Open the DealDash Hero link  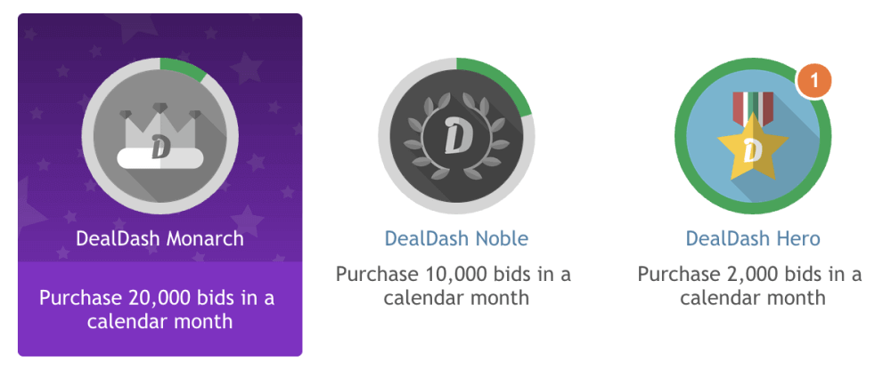(753, 239)
